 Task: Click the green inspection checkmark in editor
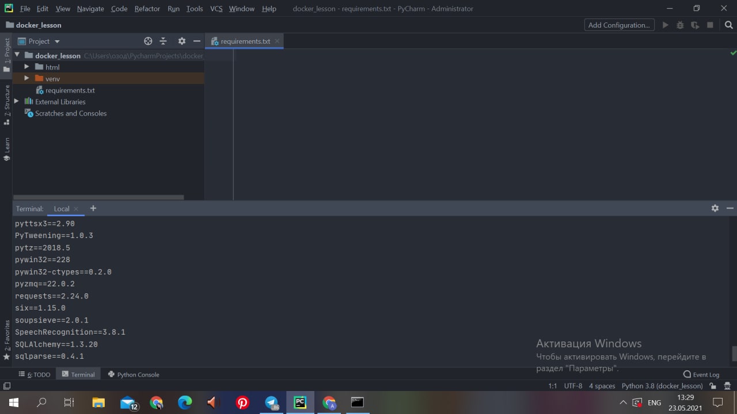[x=733, y=53]
